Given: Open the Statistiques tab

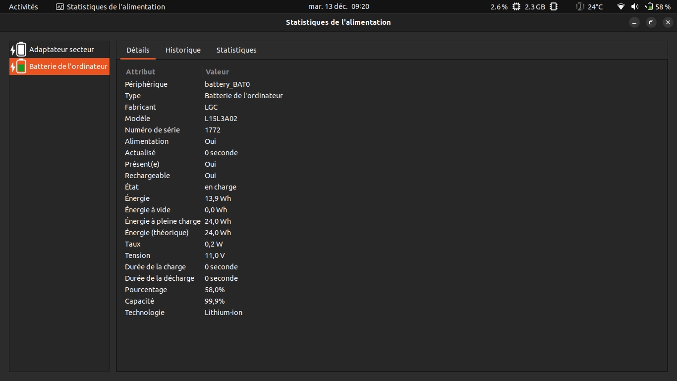Looking at the screenshot, I should [236, 50].
